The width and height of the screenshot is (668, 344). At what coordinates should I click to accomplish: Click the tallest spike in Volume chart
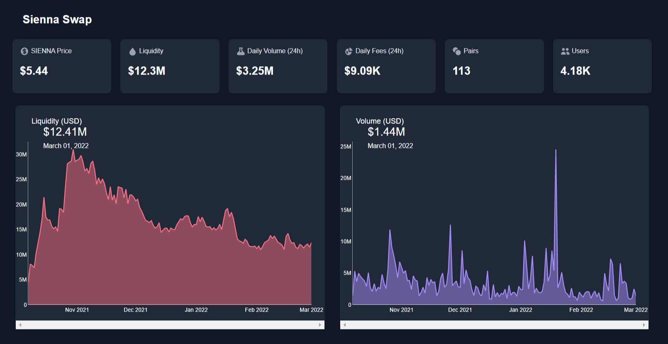click(556, 151)
